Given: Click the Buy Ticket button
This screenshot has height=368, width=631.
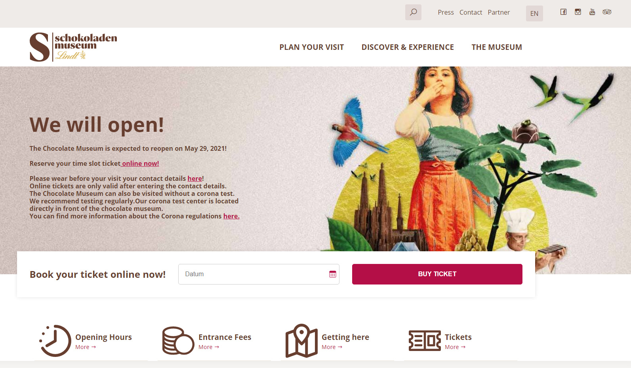Looking at the screenshot, I should 437,274.
